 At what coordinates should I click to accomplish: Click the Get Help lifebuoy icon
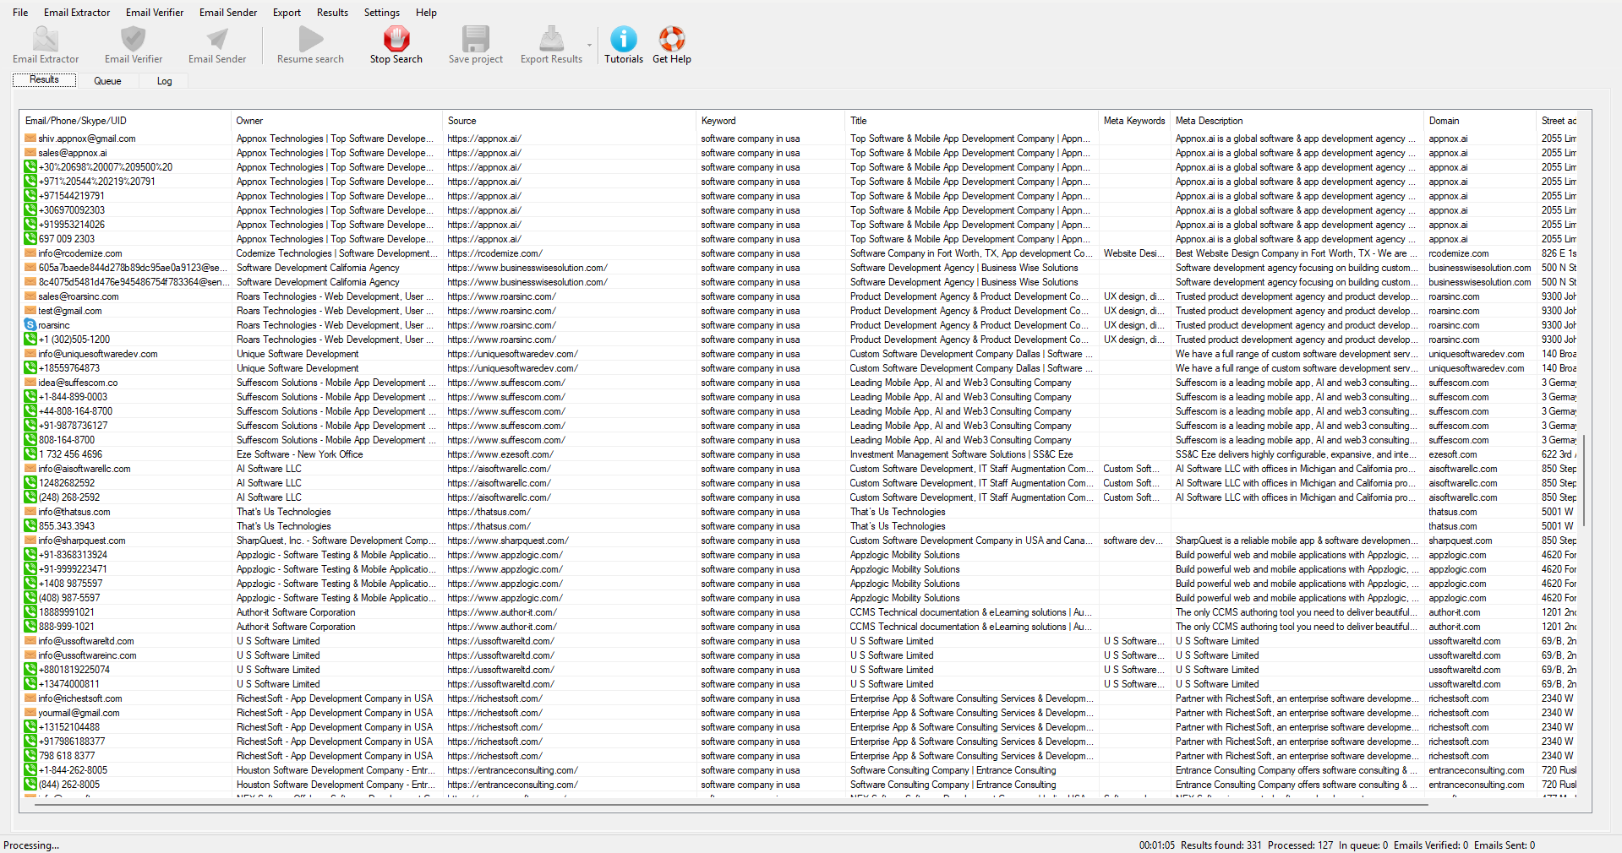672,39
